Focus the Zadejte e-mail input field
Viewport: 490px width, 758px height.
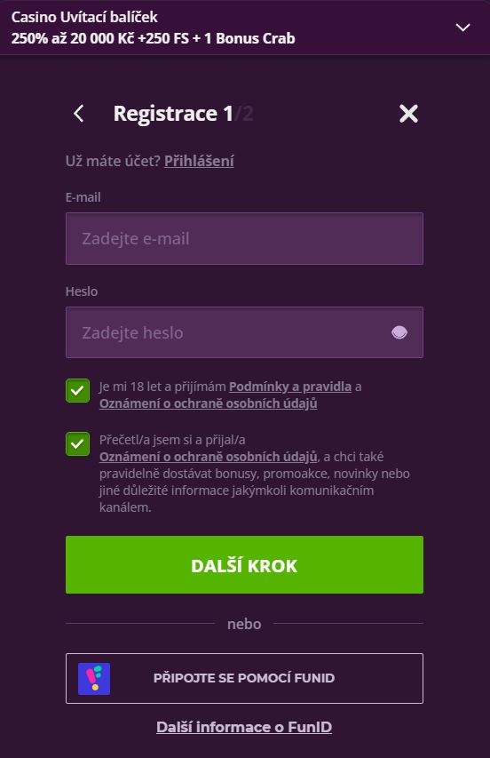[244, 238]
